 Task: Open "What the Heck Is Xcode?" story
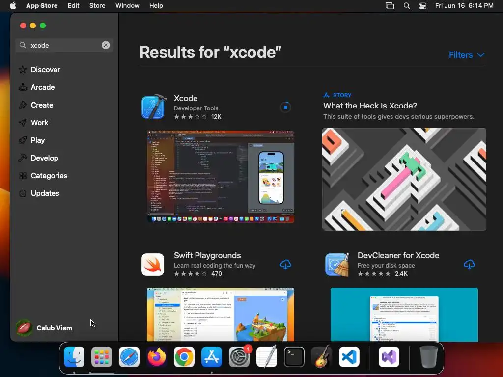[x=370, y=106]
